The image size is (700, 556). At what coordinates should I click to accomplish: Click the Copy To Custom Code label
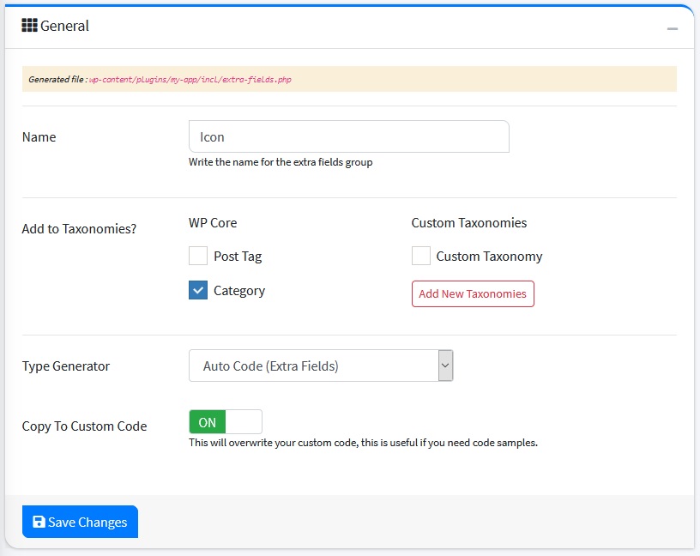pos(84,426)
